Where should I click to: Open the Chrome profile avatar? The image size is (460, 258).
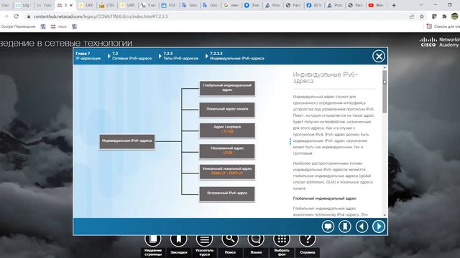[x=455, y=16]
